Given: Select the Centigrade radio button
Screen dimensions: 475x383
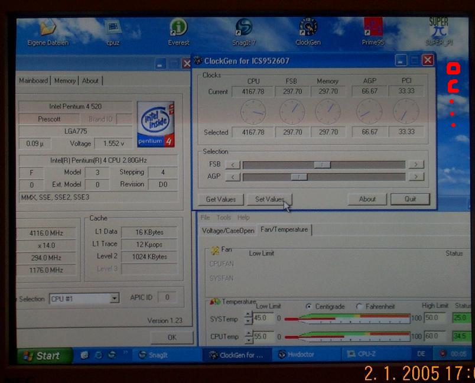Looking at the screenshot, I should (x=308, y=306).
